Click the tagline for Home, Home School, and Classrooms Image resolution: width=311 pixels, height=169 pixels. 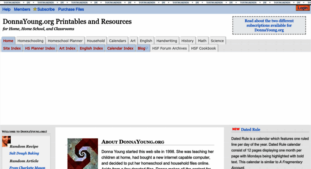38,29
